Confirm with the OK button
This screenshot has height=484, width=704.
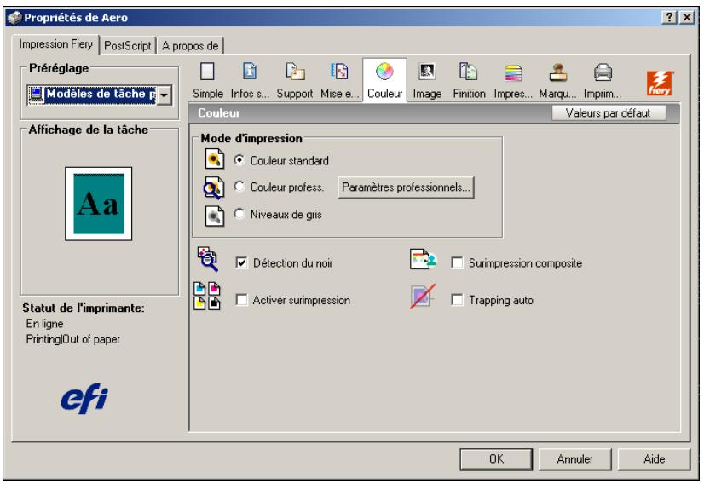tap(496, 458)
